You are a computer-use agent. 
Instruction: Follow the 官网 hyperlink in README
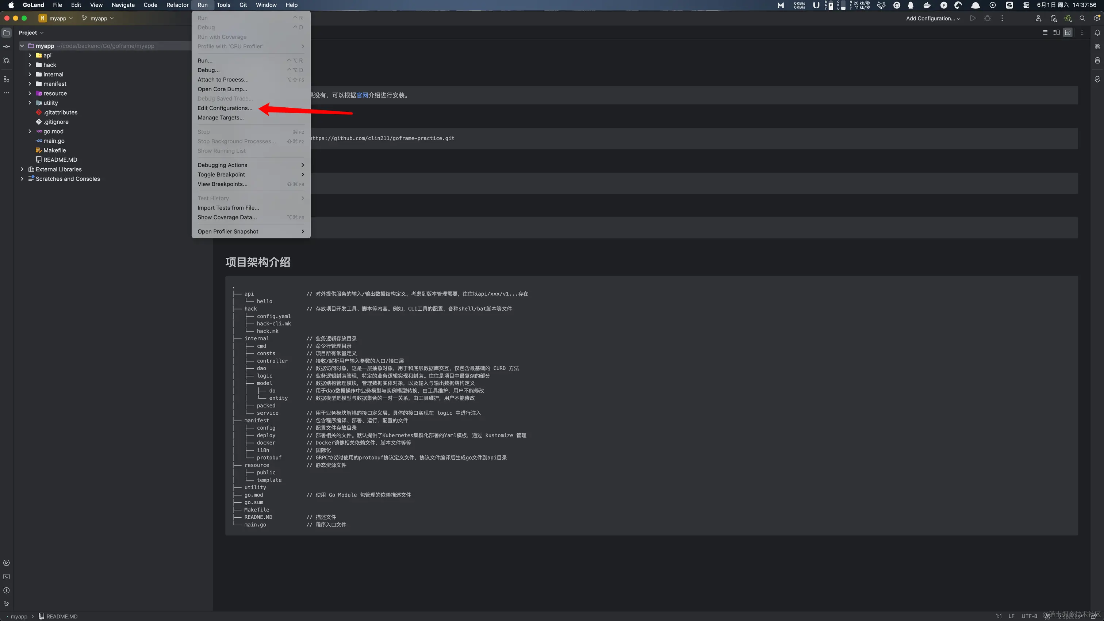pyautogui.click(x=362, y=95)
